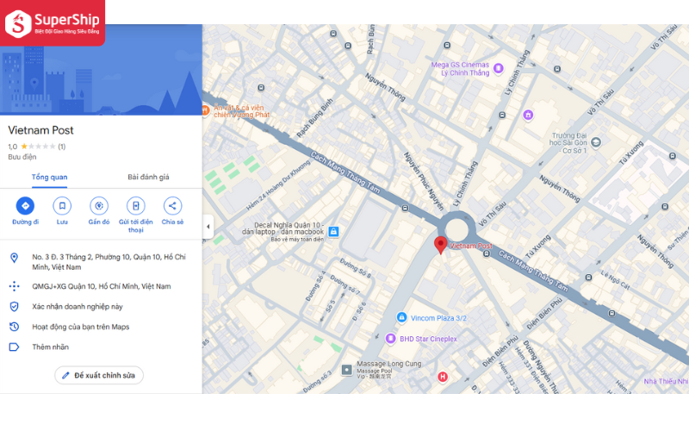Click the history clock icon

pos(14,327)
